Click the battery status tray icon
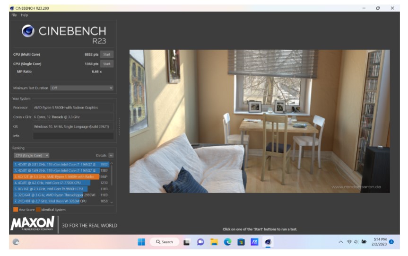The image size is (408, 256). point(364,242)
